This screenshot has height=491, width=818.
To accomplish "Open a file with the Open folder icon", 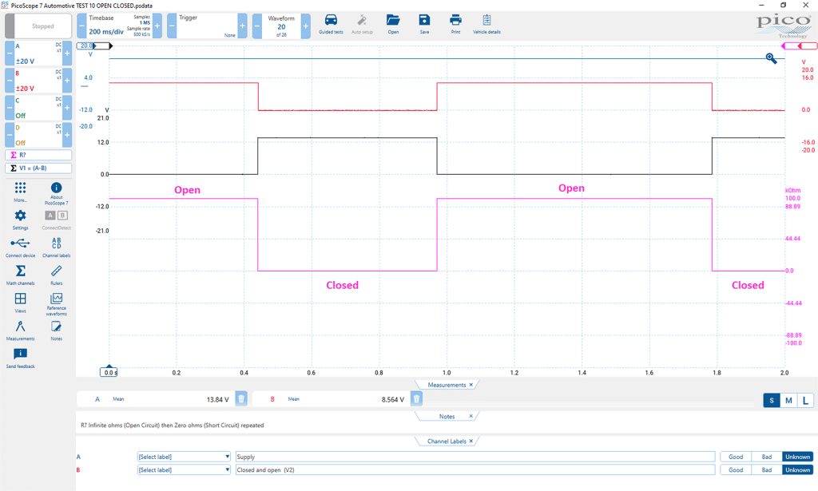I will [393, 20].
